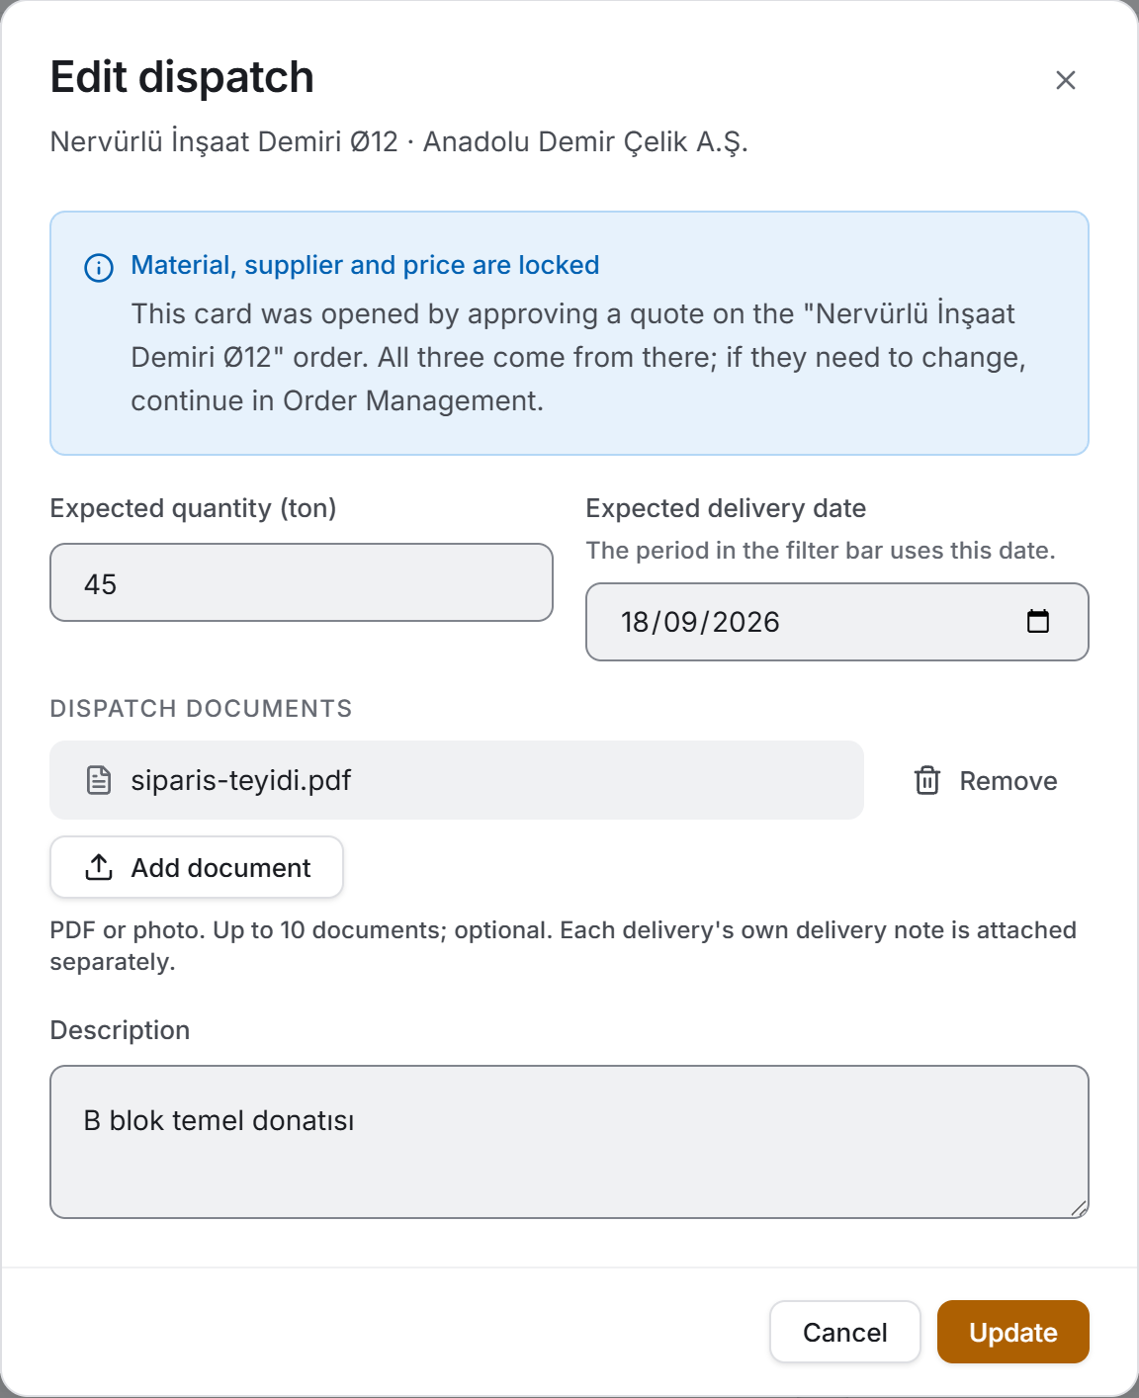
Task: Click the Expected quantity (ton) label
Action: pyautogui.click(x=194, y=508)
